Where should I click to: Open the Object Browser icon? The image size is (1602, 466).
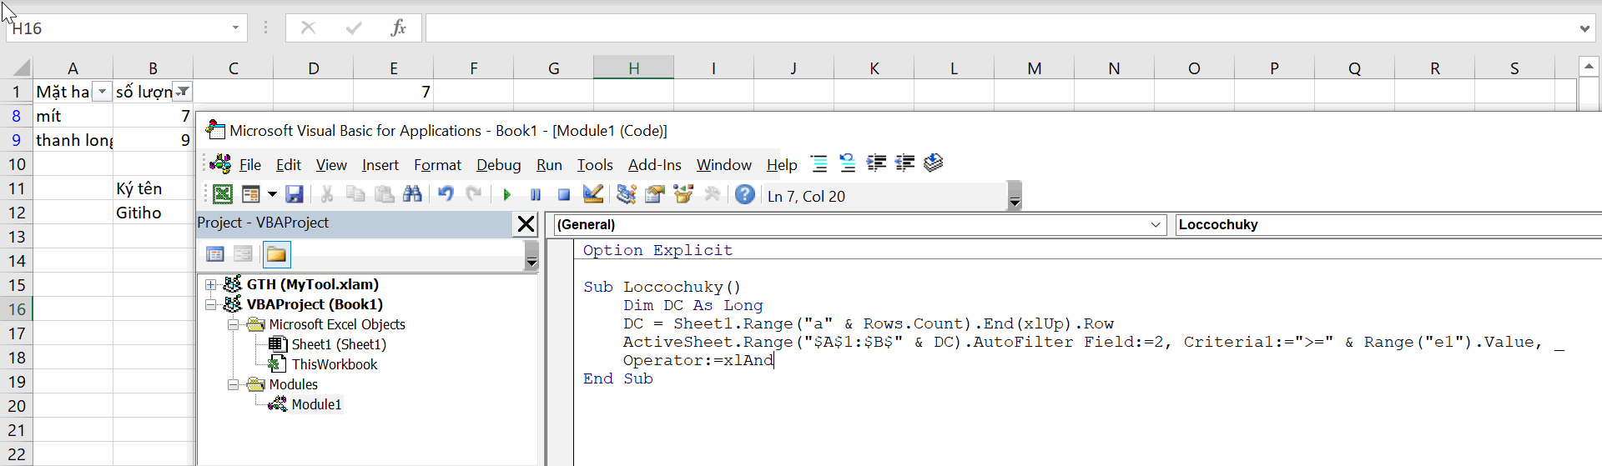point(683,195)
